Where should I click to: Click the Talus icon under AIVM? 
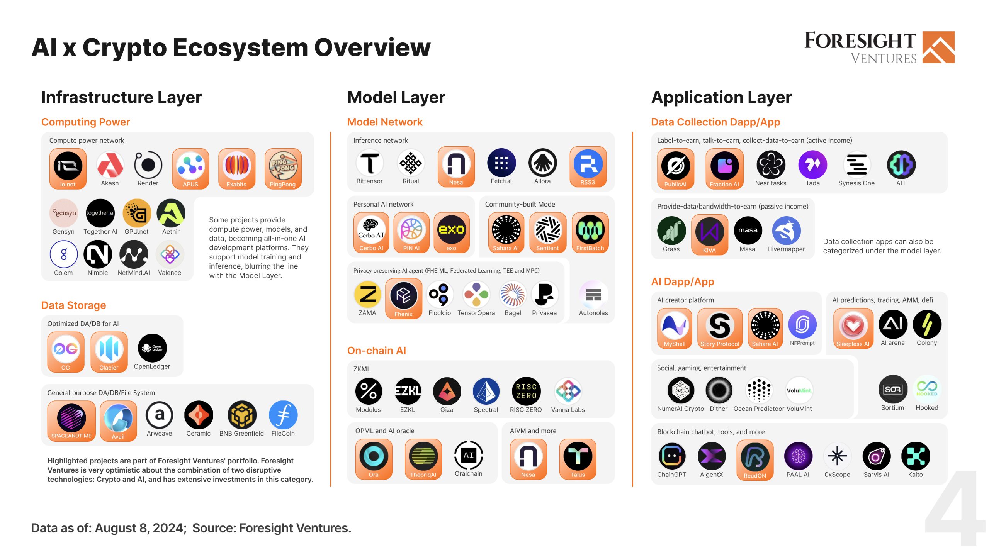[578, 456]
